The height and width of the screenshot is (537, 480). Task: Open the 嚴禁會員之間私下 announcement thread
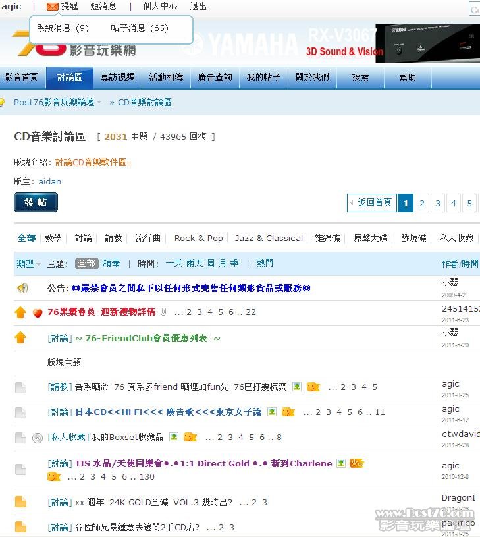[191, 288]
